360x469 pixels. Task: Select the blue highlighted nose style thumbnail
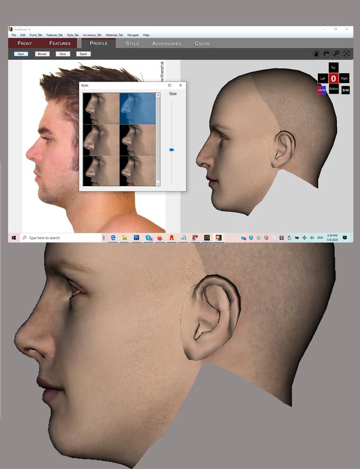(138, 108)
